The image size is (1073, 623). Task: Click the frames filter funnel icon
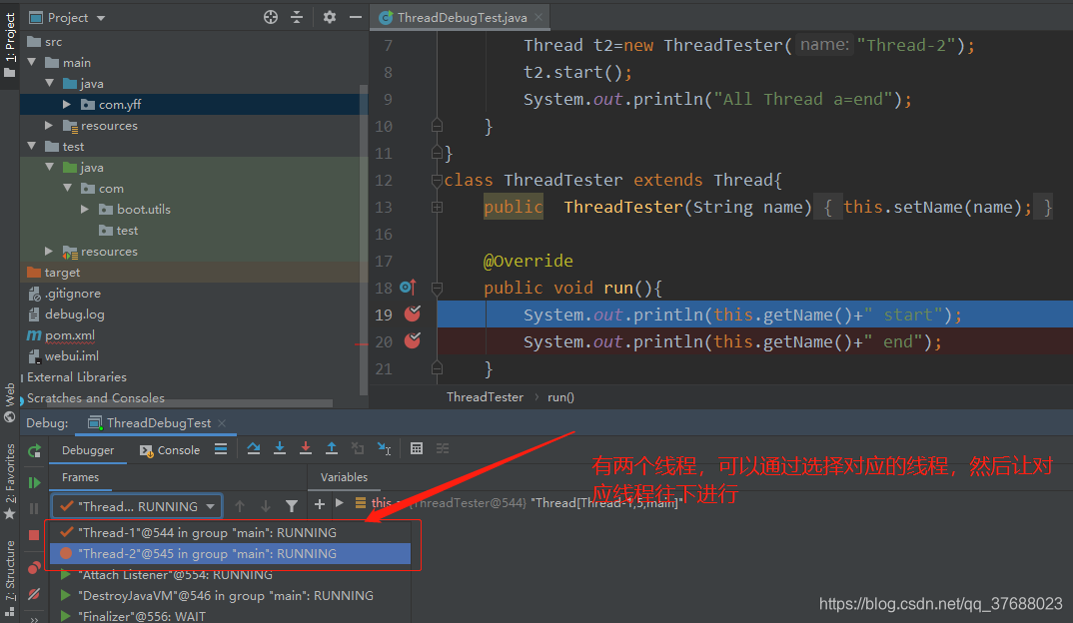[292, 506]
